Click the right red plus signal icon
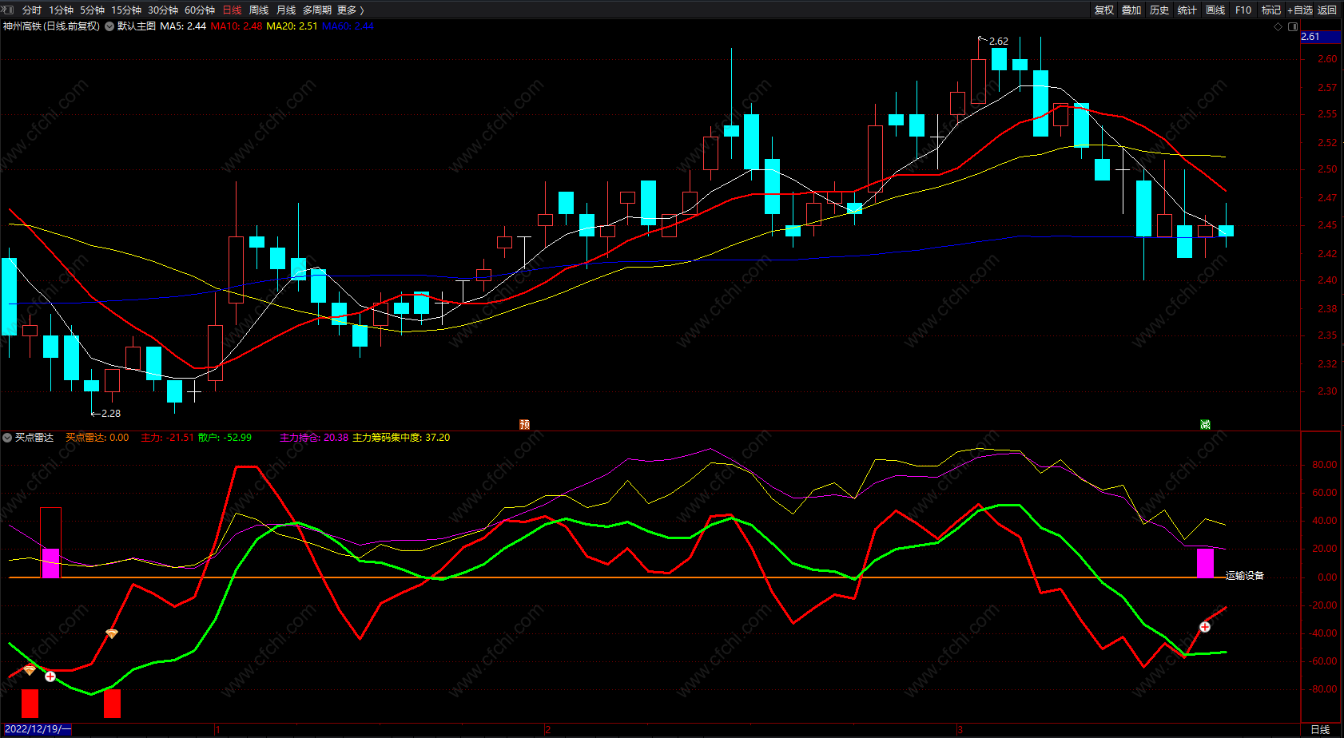The image size is (1344, 738). 1205,627
